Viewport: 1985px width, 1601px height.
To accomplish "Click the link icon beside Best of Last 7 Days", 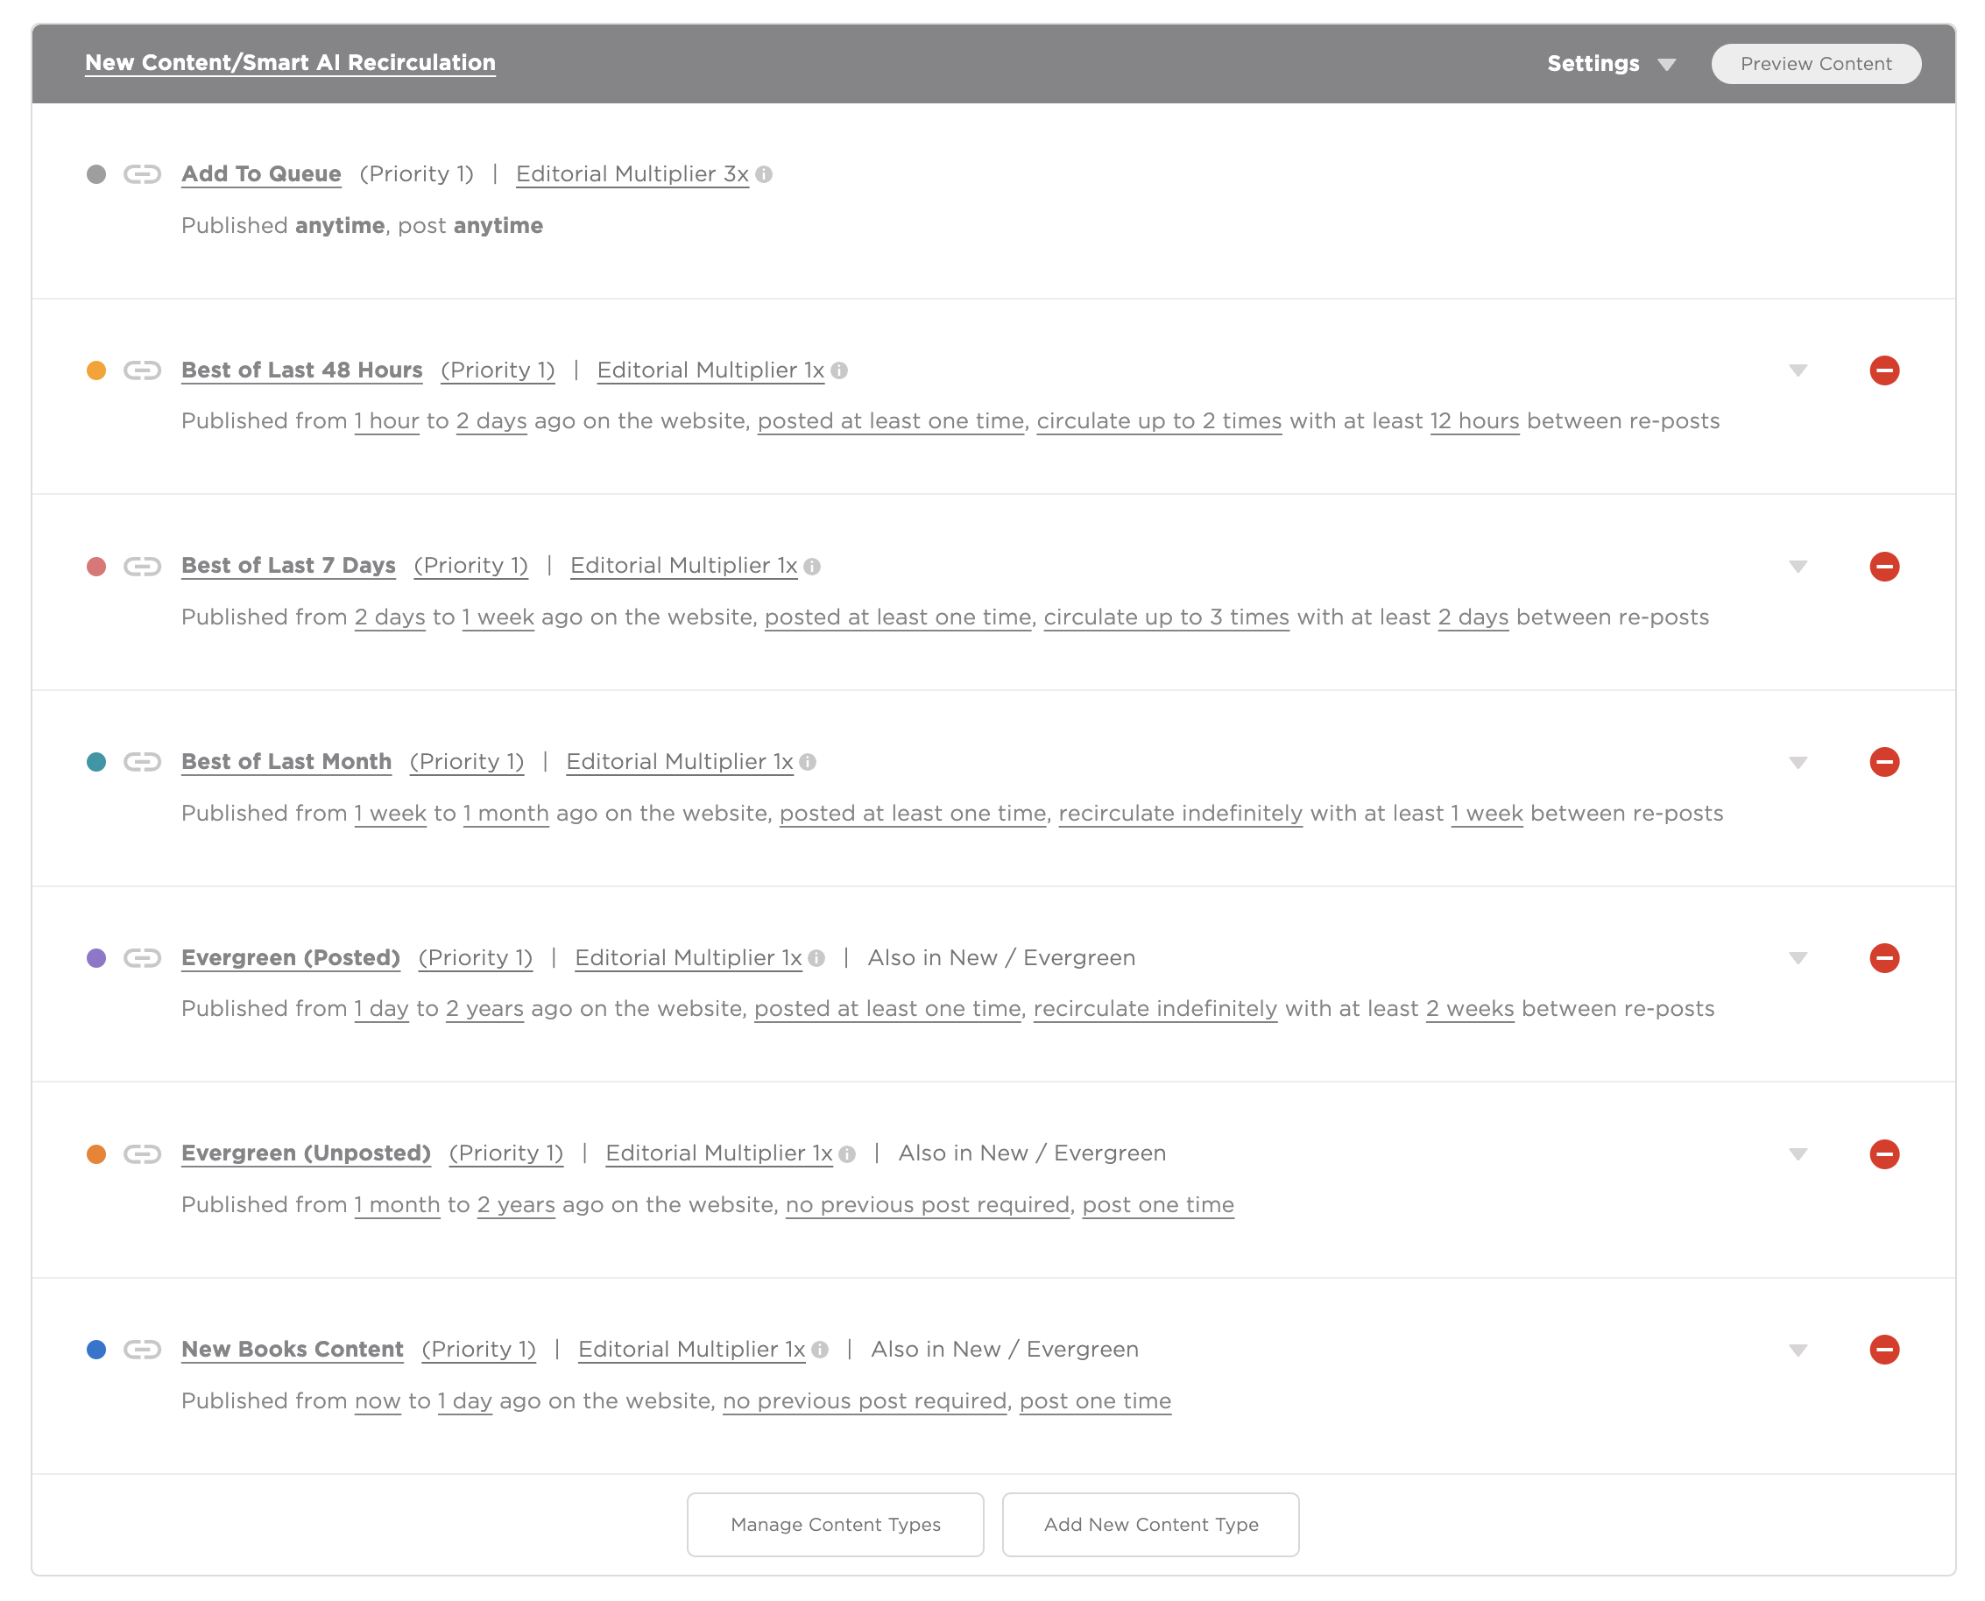I will 142,567.
